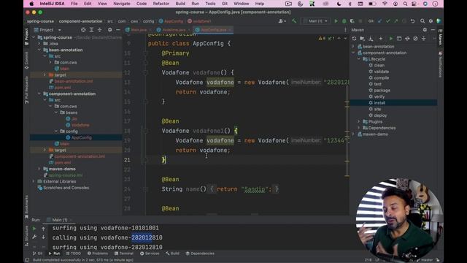Expand all in Project panel toolbar

coord(91,30)
